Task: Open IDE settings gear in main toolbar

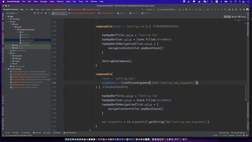Action: click(x=244, y=9)
